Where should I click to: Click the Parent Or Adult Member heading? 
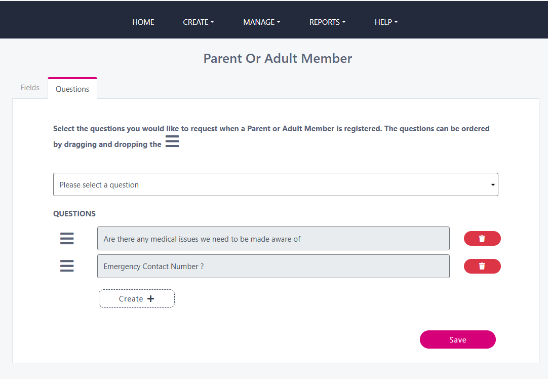[278, 58]
